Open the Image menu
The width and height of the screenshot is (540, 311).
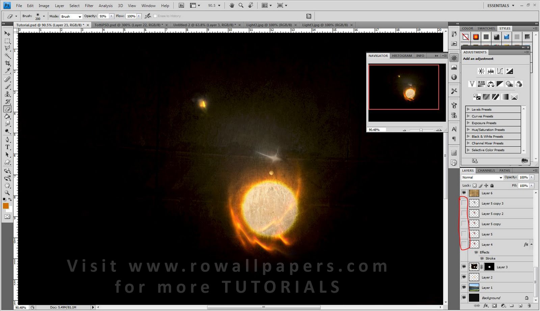44,6
